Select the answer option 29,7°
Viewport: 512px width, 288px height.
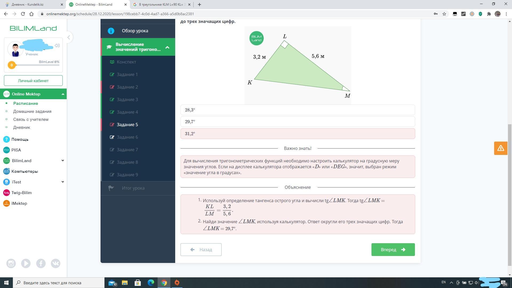coord(298,122)
